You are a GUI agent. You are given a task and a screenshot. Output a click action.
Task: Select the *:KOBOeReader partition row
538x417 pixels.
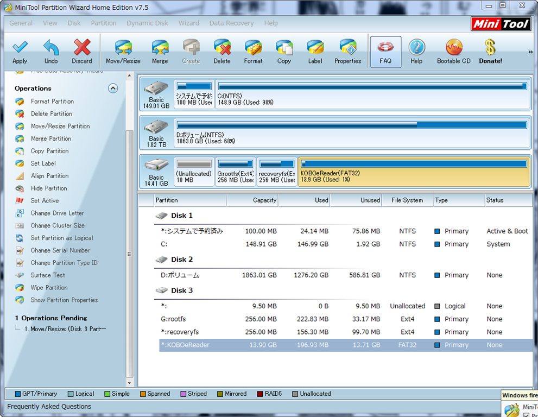click(x=346, y=345)
